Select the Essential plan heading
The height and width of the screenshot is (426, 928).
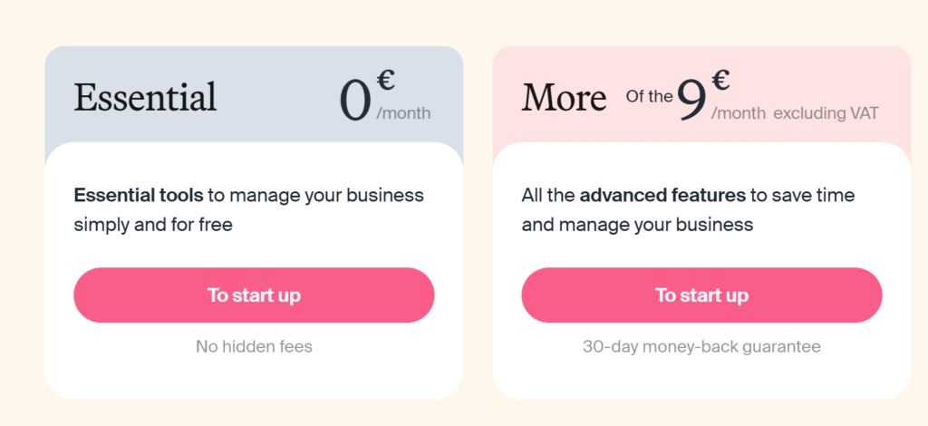(x=145, y=97)
